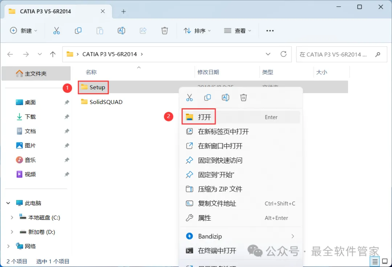Open 主文件夹 in the sidebar
Viewport: 392px width, 267px height.
click(x=36, y=74)
